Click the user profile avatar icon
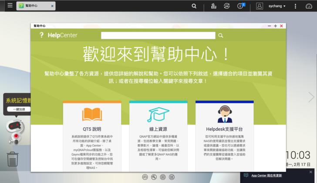This screenshot has width=317, height=183. [x=260, y=6]
